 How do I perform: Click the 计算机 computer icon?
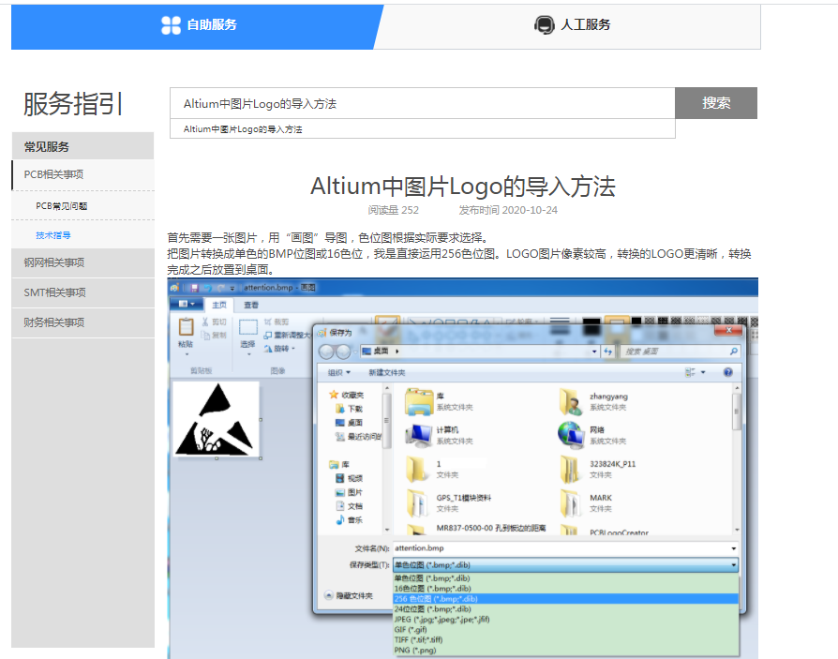coord(418,435)
